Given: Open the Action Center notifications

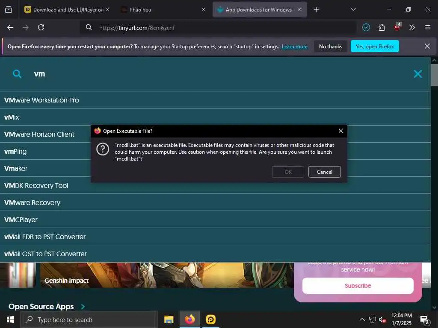Looking at the screenshot, I should (x=425, y=319).
